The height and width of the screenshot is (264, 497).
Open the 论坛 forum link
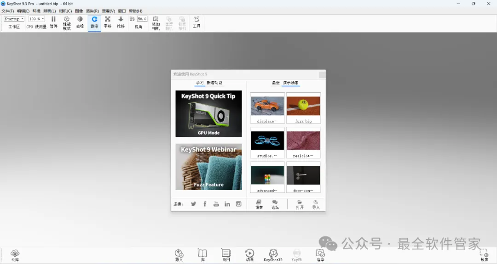[275, 205]
